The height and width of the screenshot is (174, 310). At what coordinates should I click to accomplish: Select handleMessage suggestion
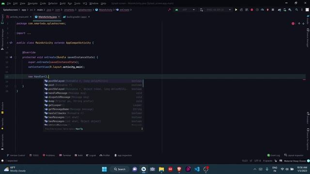click(x=93, y=93)
